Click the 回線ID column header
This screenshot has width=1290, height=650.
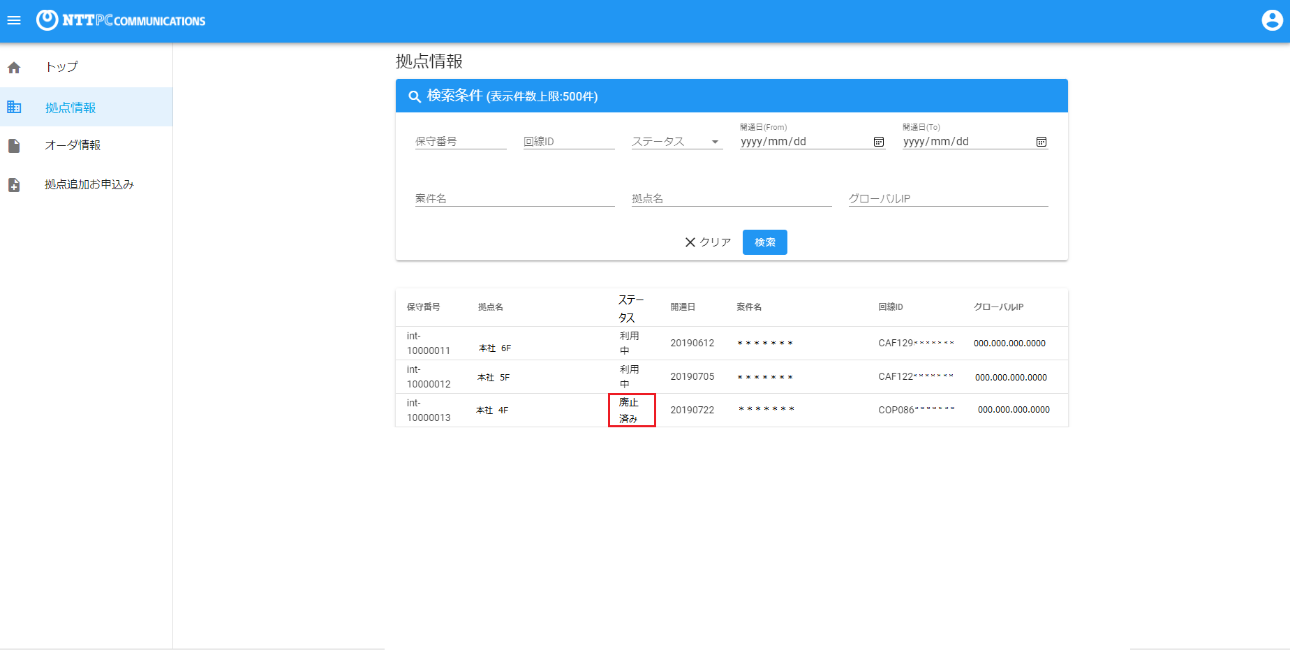(x=891, y=307)
